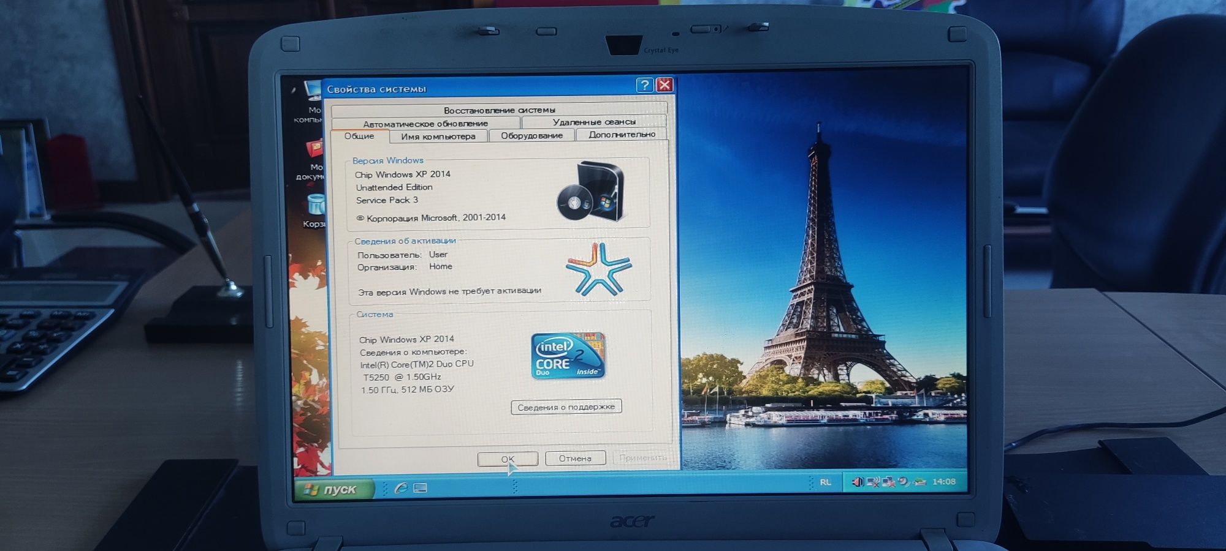Open Internet Explorer from Quick Launch

point(402,488)
